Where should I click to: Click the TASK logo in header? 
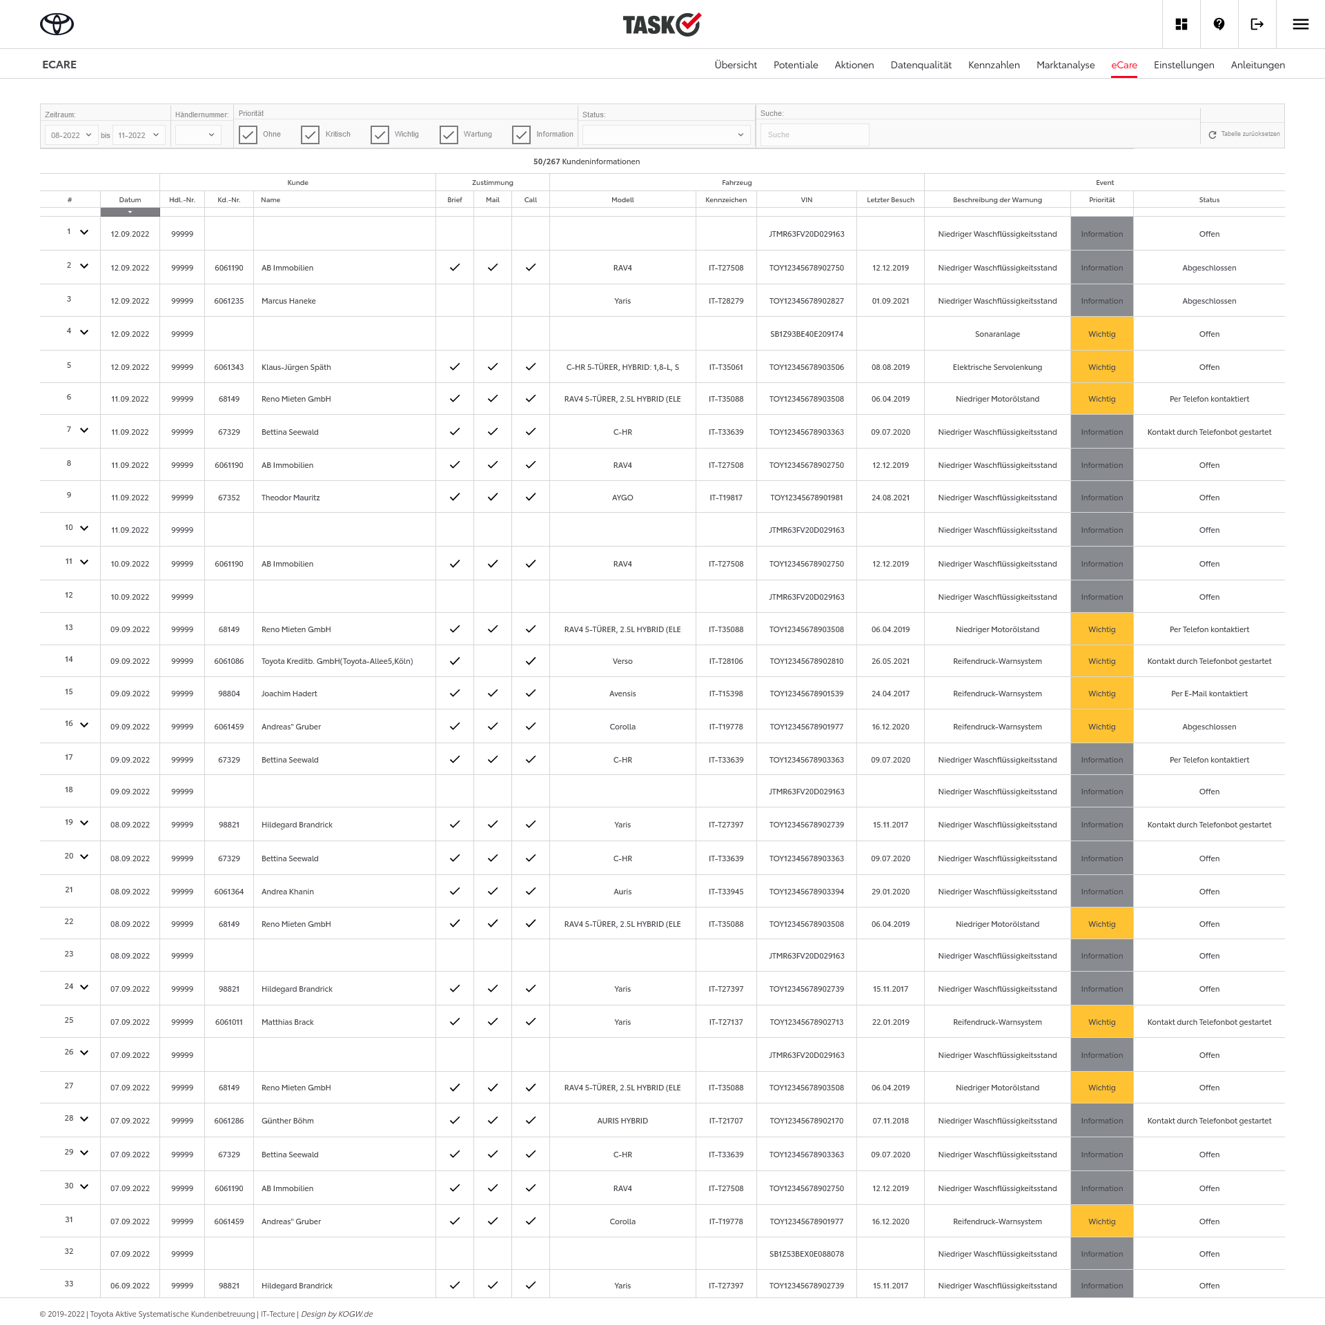tap(661, 24)
